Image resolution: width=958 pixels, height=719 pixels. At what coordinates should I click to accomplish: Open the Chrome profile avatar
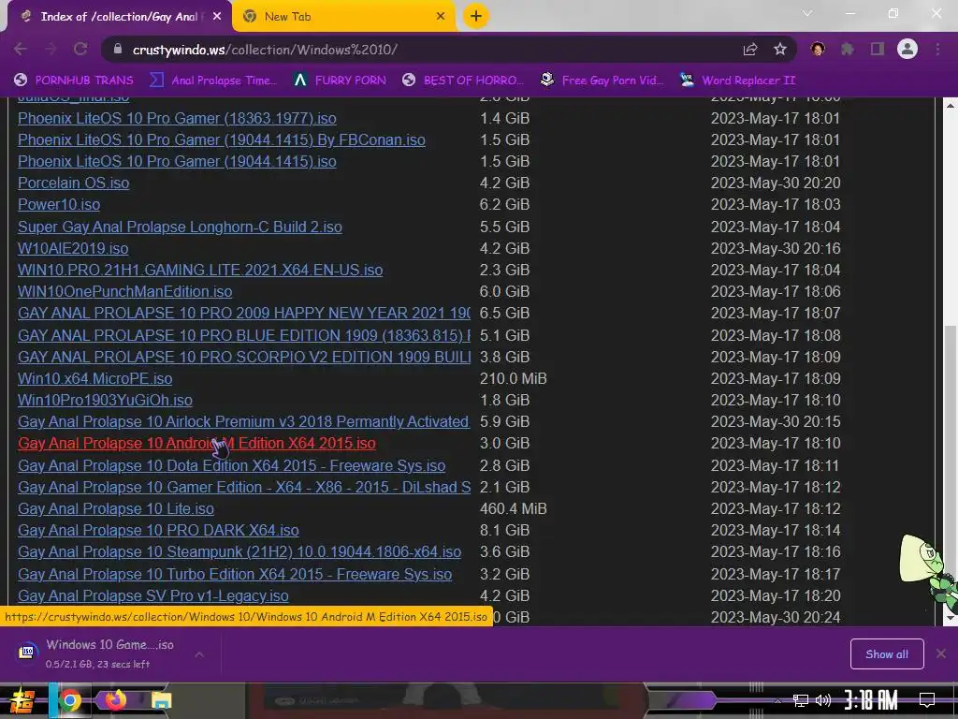point(907,49)
